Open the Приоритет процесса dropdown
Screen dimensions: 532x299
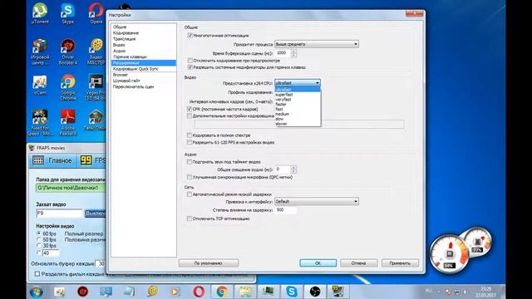click(316, 44)
